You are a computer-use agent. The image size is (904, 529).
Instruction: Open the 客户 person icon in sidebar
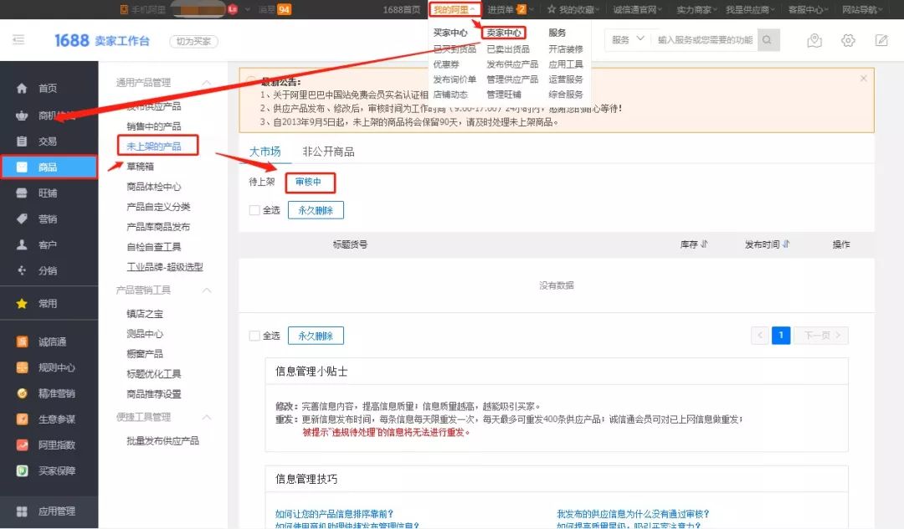tap(22, 245)
